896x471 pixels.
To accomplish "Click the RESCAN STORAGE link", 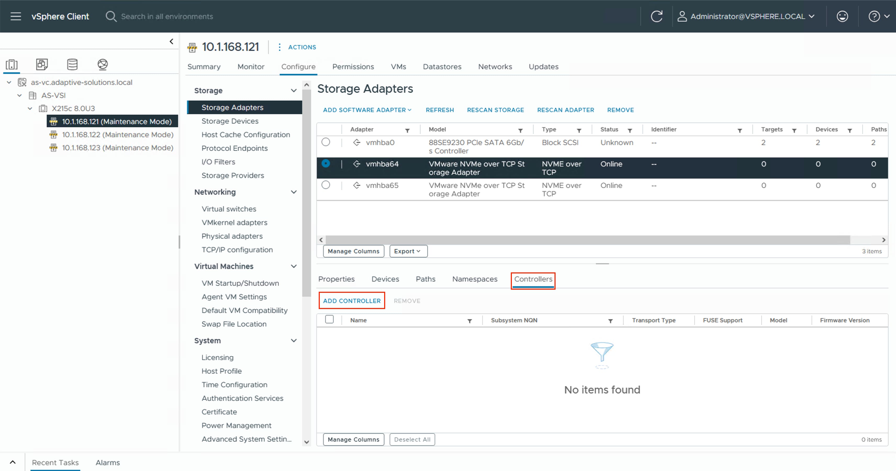I will pyautogui.click(x=495, y=110).
